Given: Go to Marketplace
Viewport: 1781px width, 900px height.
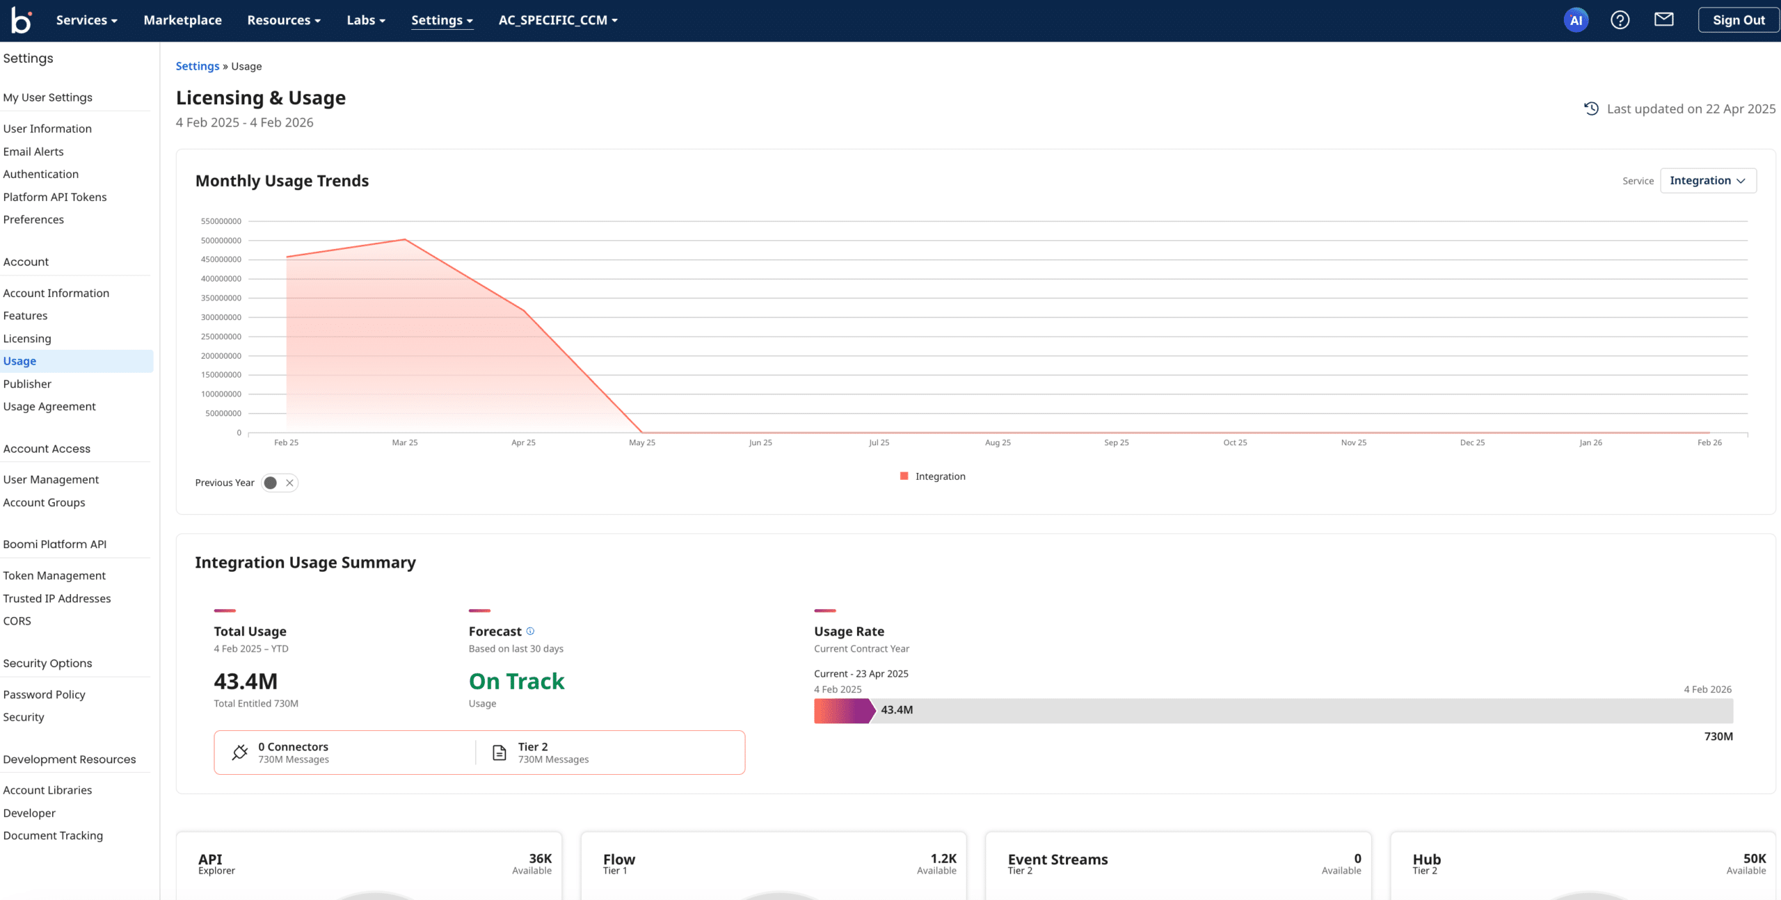Looking at the screenshot, I should [x=182, y=20].
